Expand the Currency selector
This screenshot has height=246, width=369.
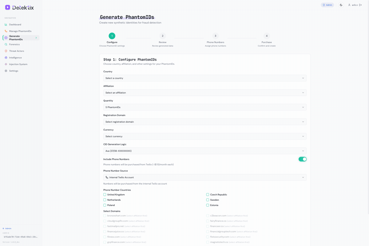204,136
